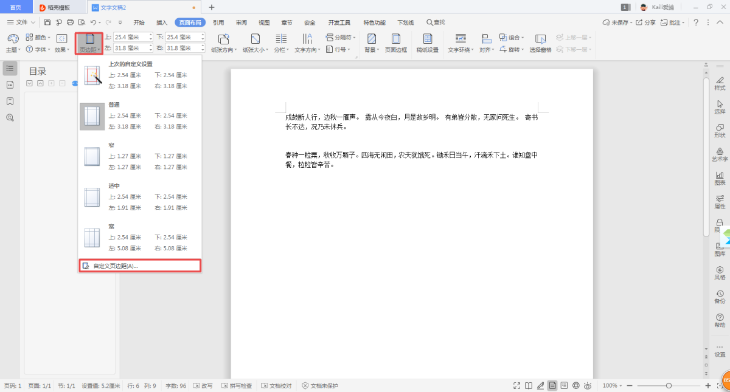Click 帮助 help icon in right sidebar
Viewport: 730px width, 392px height.
click(720, 317)
